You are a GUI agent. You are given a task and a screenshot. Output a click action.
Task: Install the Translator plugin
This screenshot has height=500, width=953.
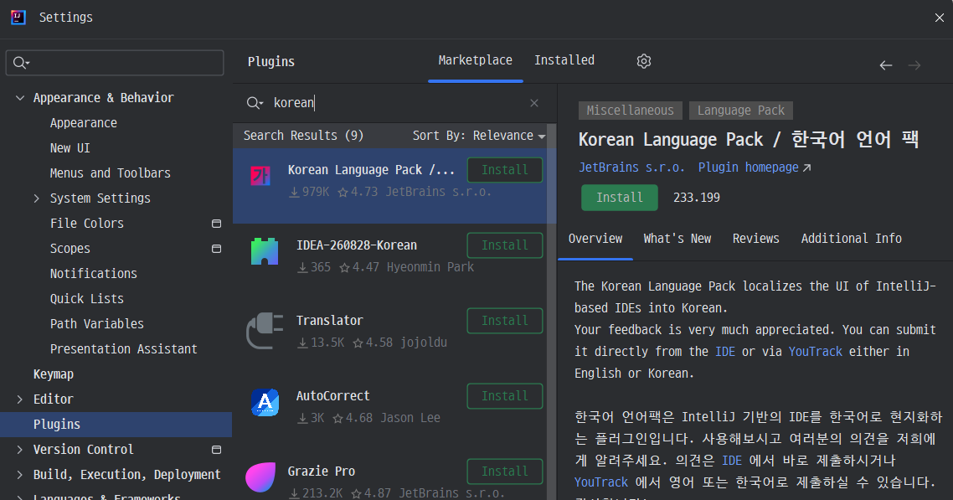[504, 321]
